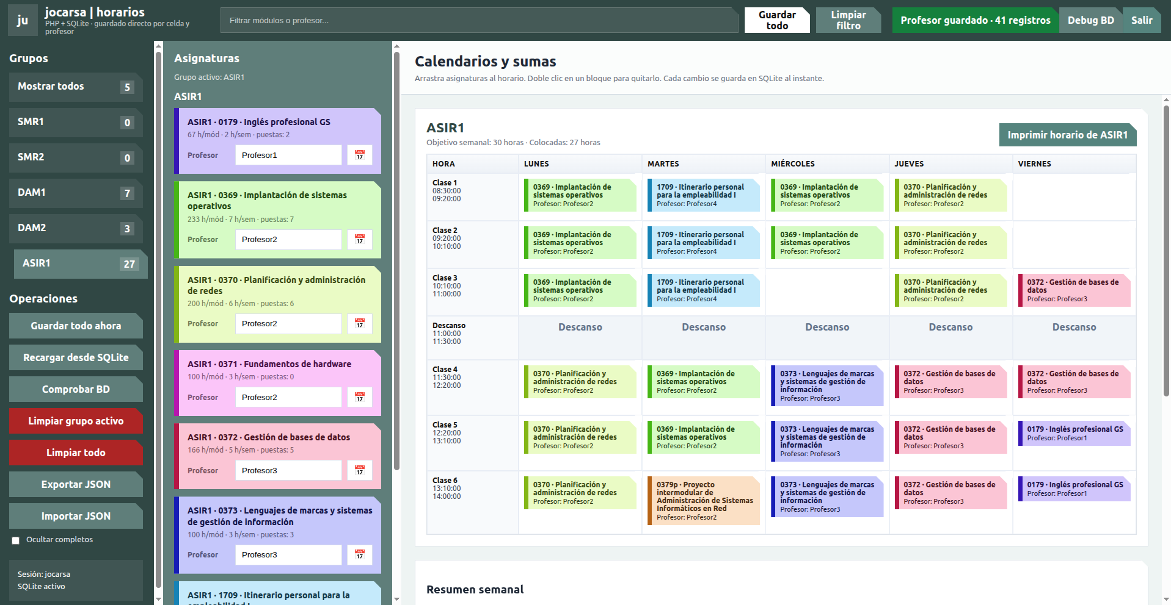Click Recargar desde SQLite

pyautogui.click(x=76, y=357)
